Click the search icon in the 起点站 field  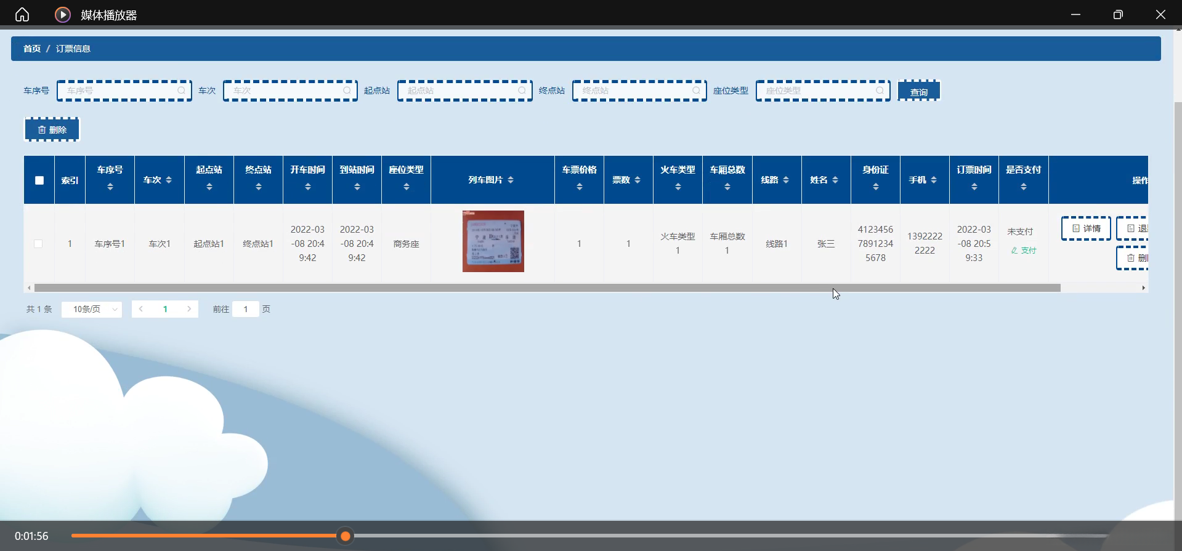tap(522, 90)
